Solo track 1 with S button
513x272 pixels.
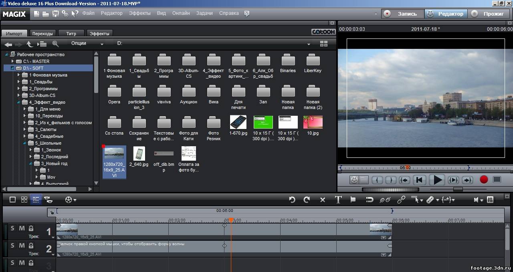12,228
